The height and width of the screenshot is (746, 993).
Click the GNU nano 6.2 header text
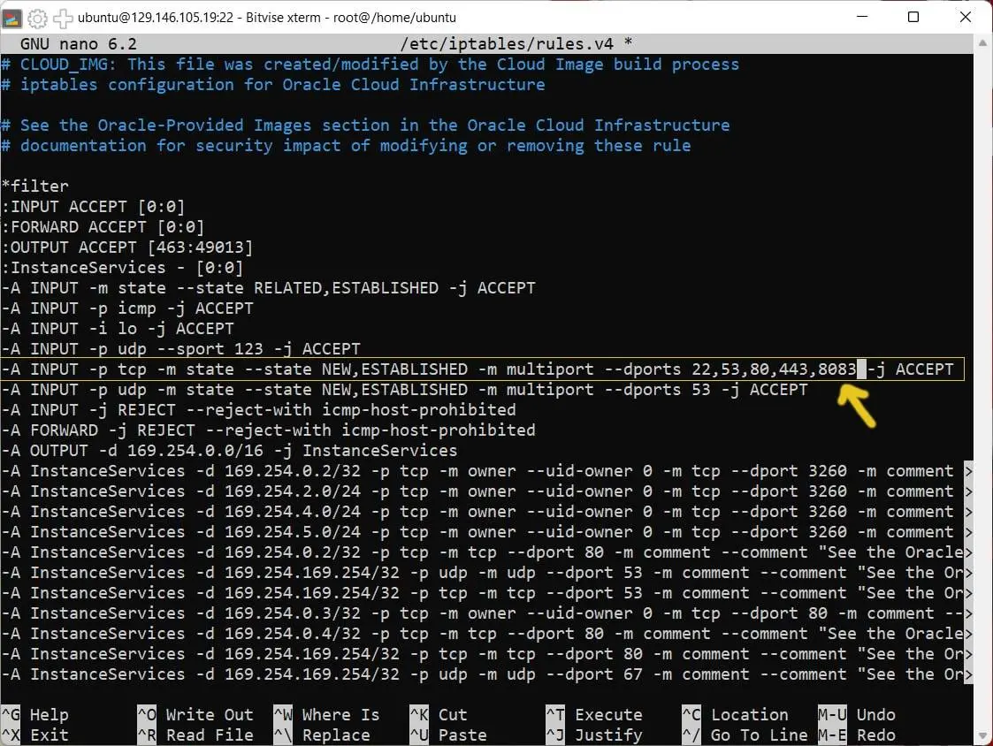79,43
